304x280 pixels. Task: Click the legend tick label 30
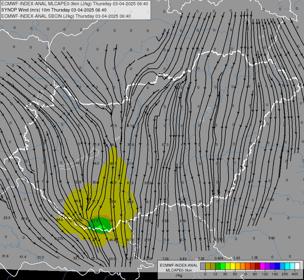coord(225,274)
